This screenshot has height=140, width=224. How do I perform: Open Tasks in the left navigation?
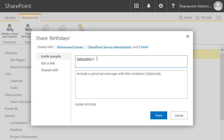pos(14,88)
